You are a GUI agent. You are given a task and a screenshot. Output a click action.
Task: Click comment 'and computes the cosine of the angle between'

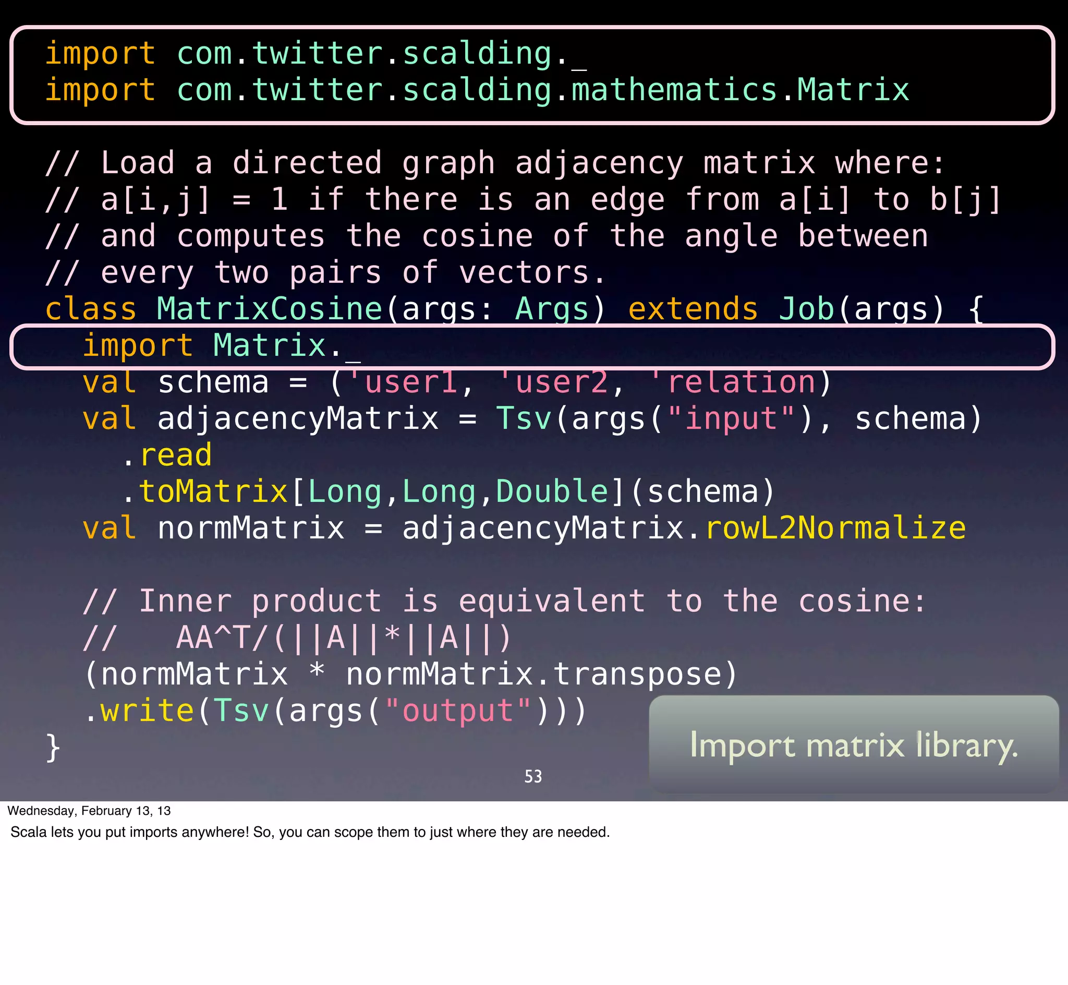tap(487, 236)
